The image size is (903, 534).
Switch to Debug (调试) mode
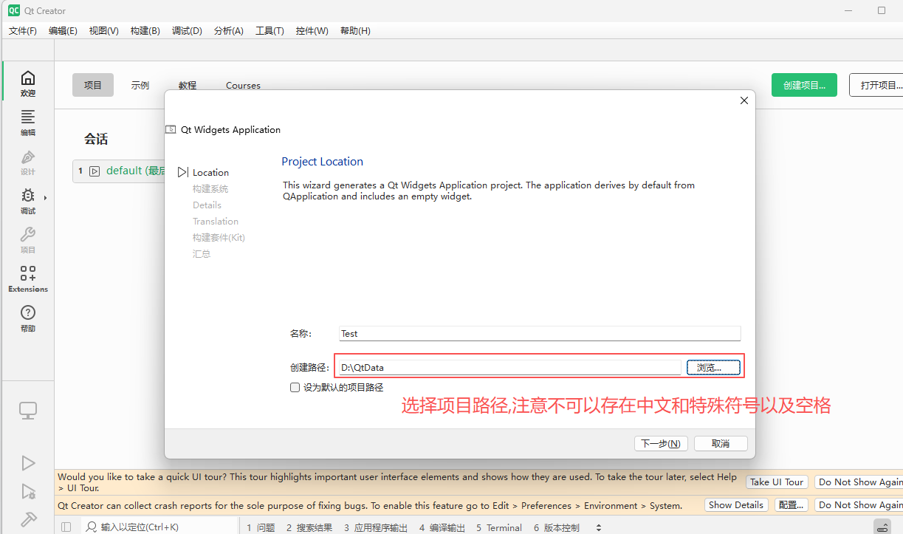click(x=27, y=202)
